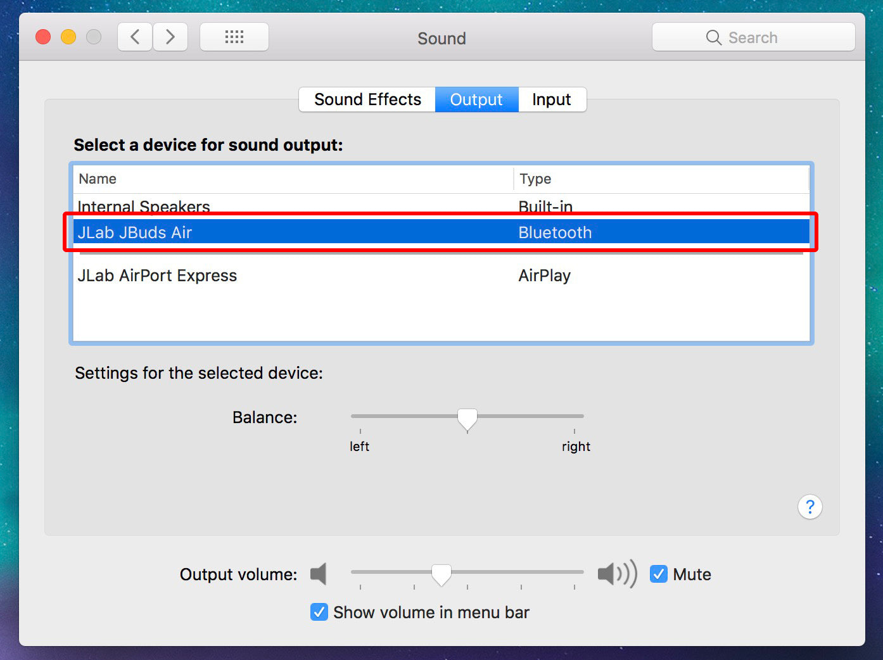Minimize the window with yellow button
This screenshot has height=660, width=883.
[x=68, y=37]
